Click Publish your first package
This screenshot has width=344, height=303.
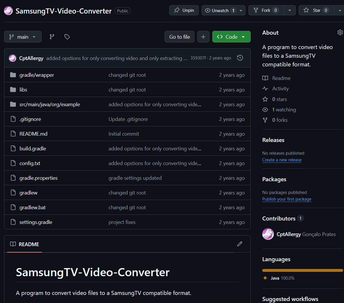click(x=287, y=199)
